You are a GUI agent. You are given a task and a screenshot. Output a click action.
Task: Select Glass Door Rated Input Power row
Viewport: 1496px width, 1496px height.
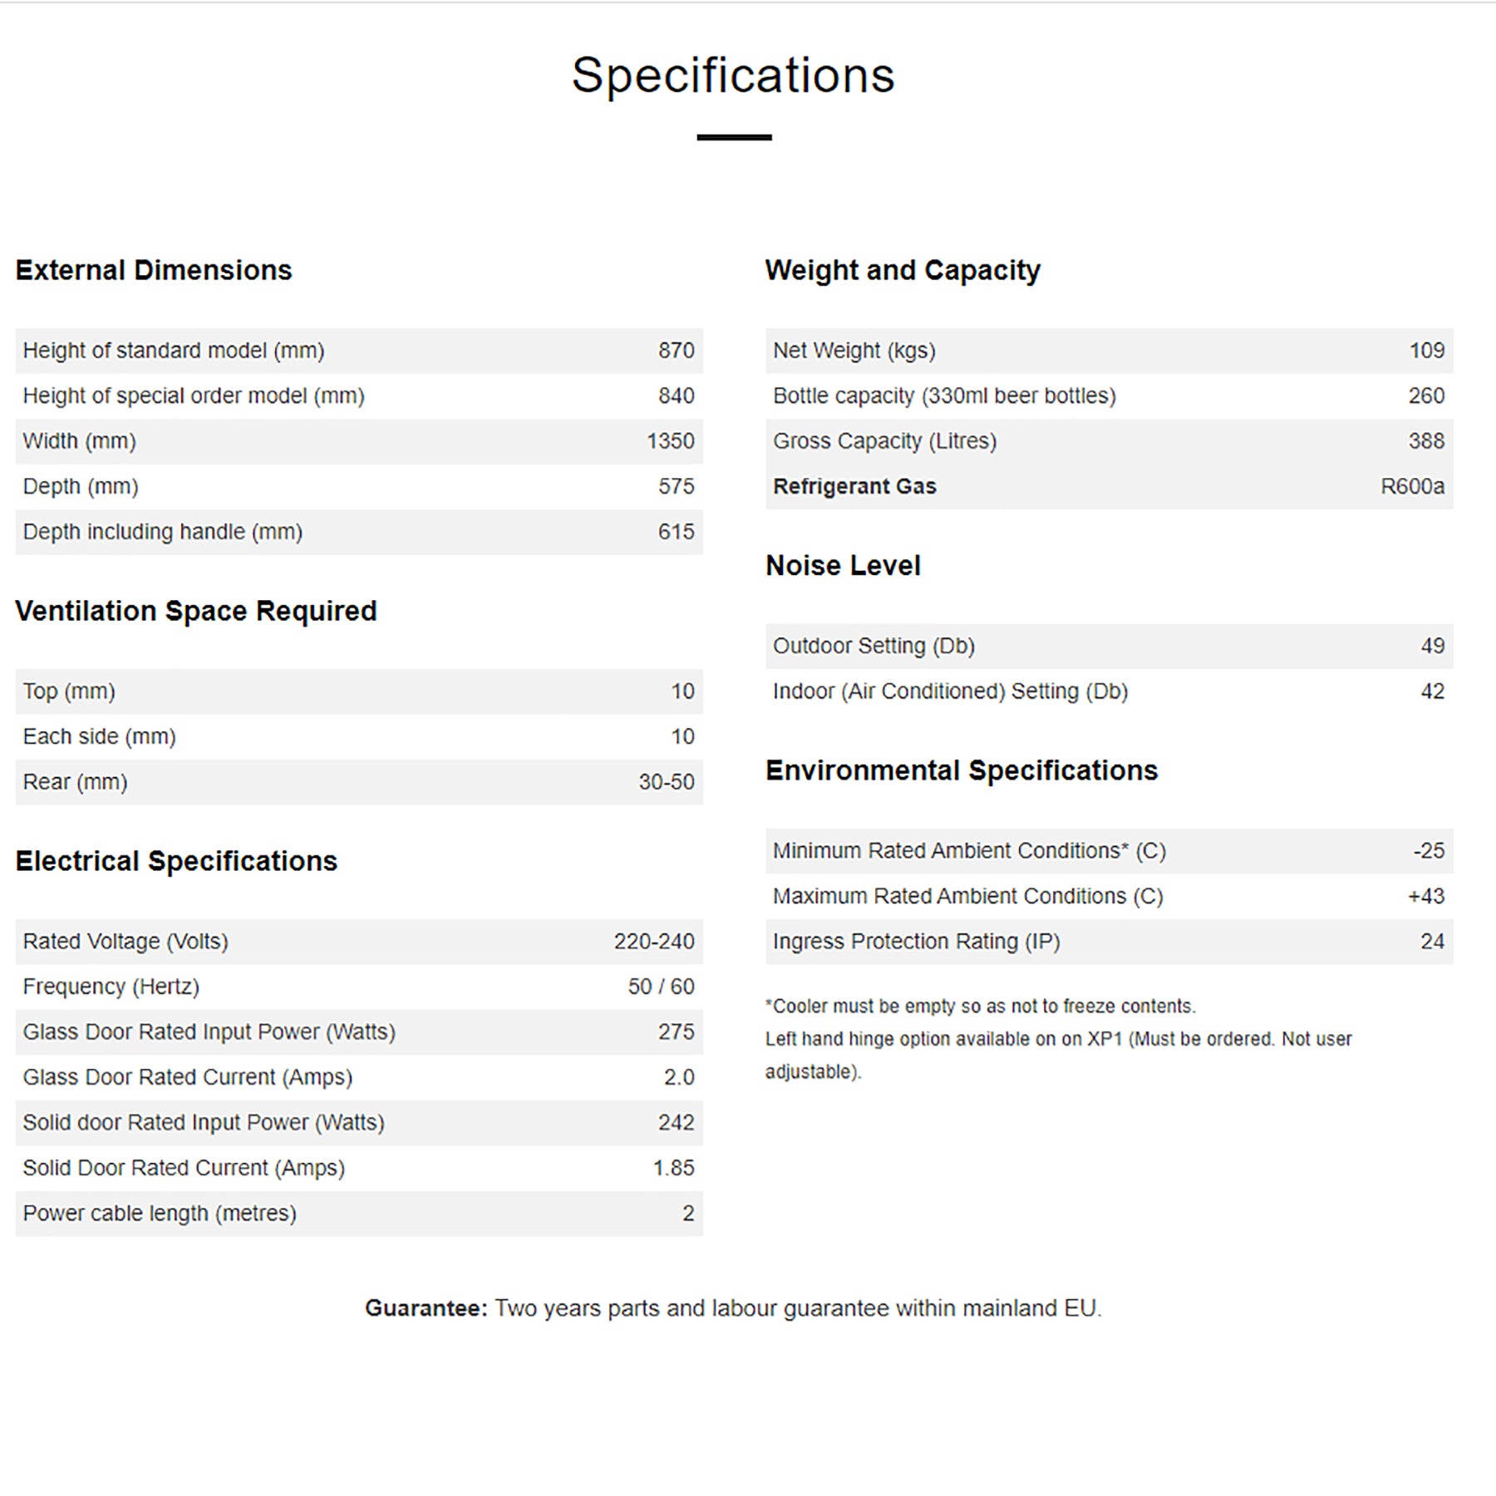pyautogui.click(x=358, y=1032)
